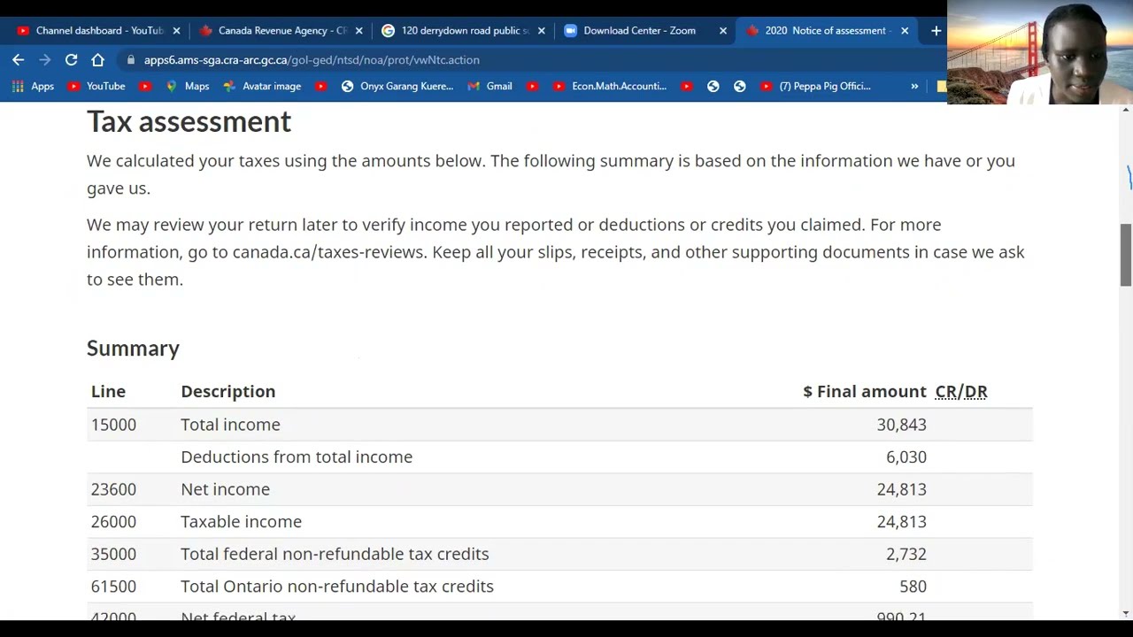View site security lock information
The height and width of the screenshot is (637, 1133).
pyautogui.click(x=131, y=59)
